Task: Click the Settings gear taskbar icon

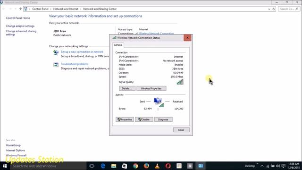Action: [x=190, y=166]
